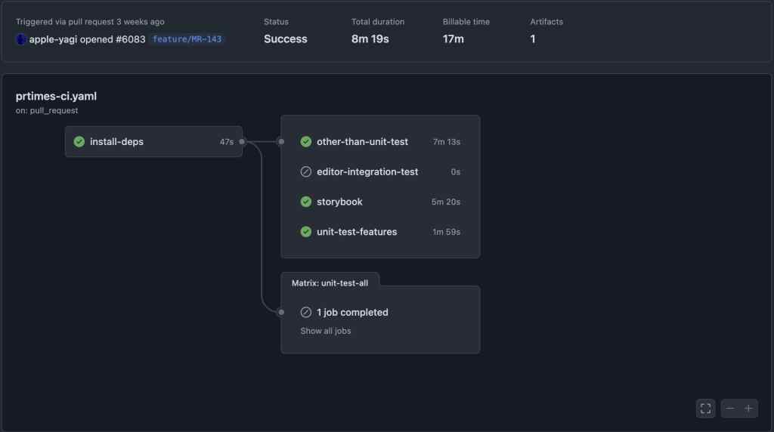This screenshot has height=432, width=774.
Task: Click the storybook success check icon
Action: click(306, 202)
